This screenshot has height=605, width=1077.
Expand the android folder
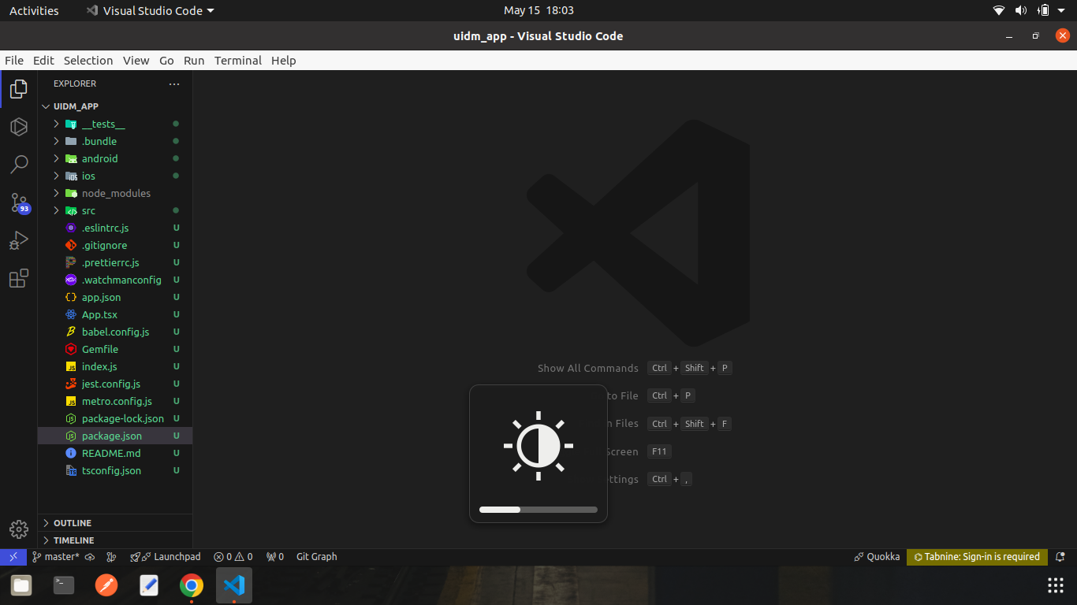tap(99, 158)
